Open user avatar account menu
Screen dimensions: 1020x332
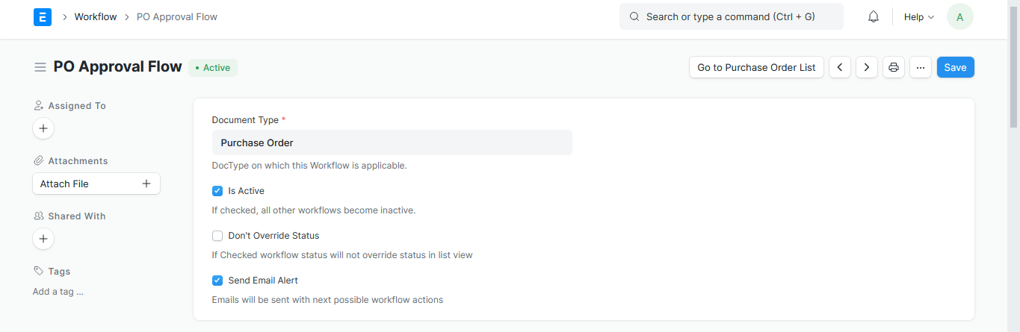click(x=960, y=16)
